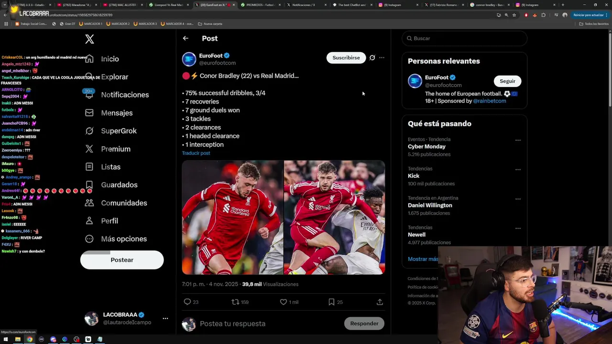Open Todos los favoritos folder
The width and height of the screenshot is (612, 344).
point(594,23)
